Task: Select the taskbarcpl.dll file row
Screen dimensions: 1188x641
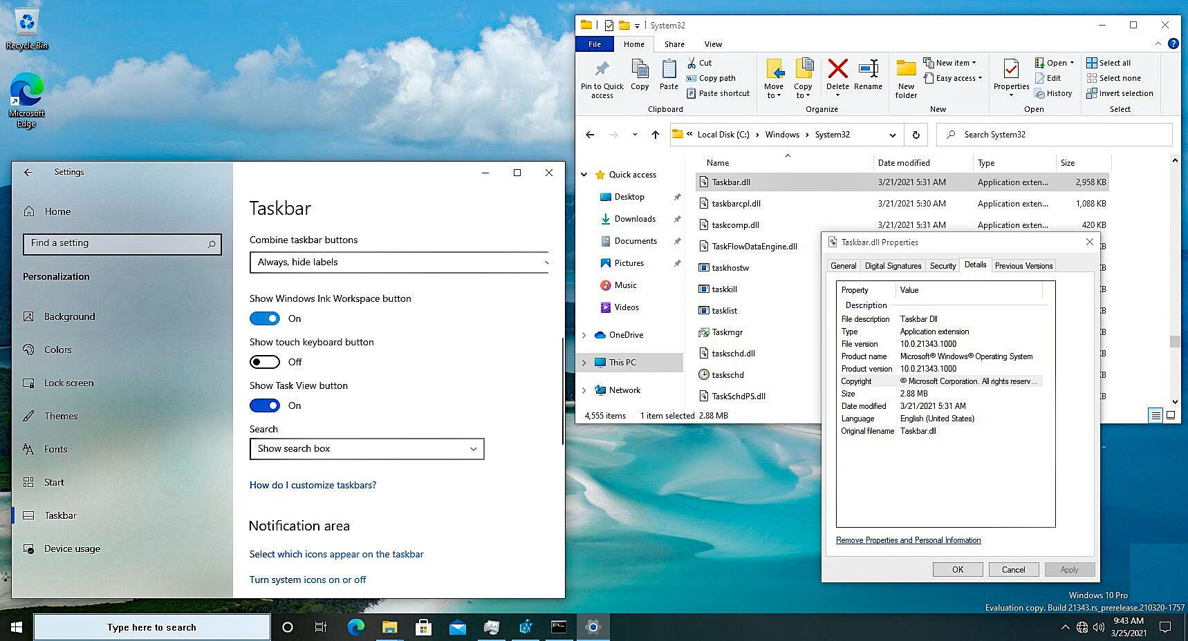Action: click(x=902, y=204)
